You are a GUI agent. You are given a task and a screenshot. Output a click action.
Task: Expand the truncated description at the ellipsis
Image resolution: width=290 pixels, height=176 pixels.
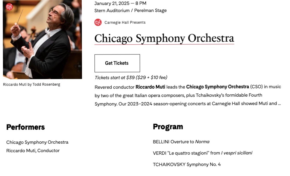tap(279, 104)
